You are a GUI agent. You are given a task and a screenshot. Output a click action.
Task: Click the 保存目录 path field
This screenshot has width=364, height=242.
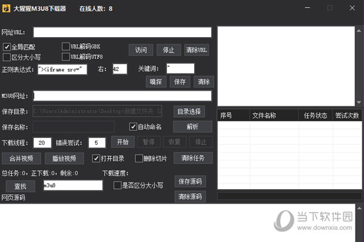point(97,111)
